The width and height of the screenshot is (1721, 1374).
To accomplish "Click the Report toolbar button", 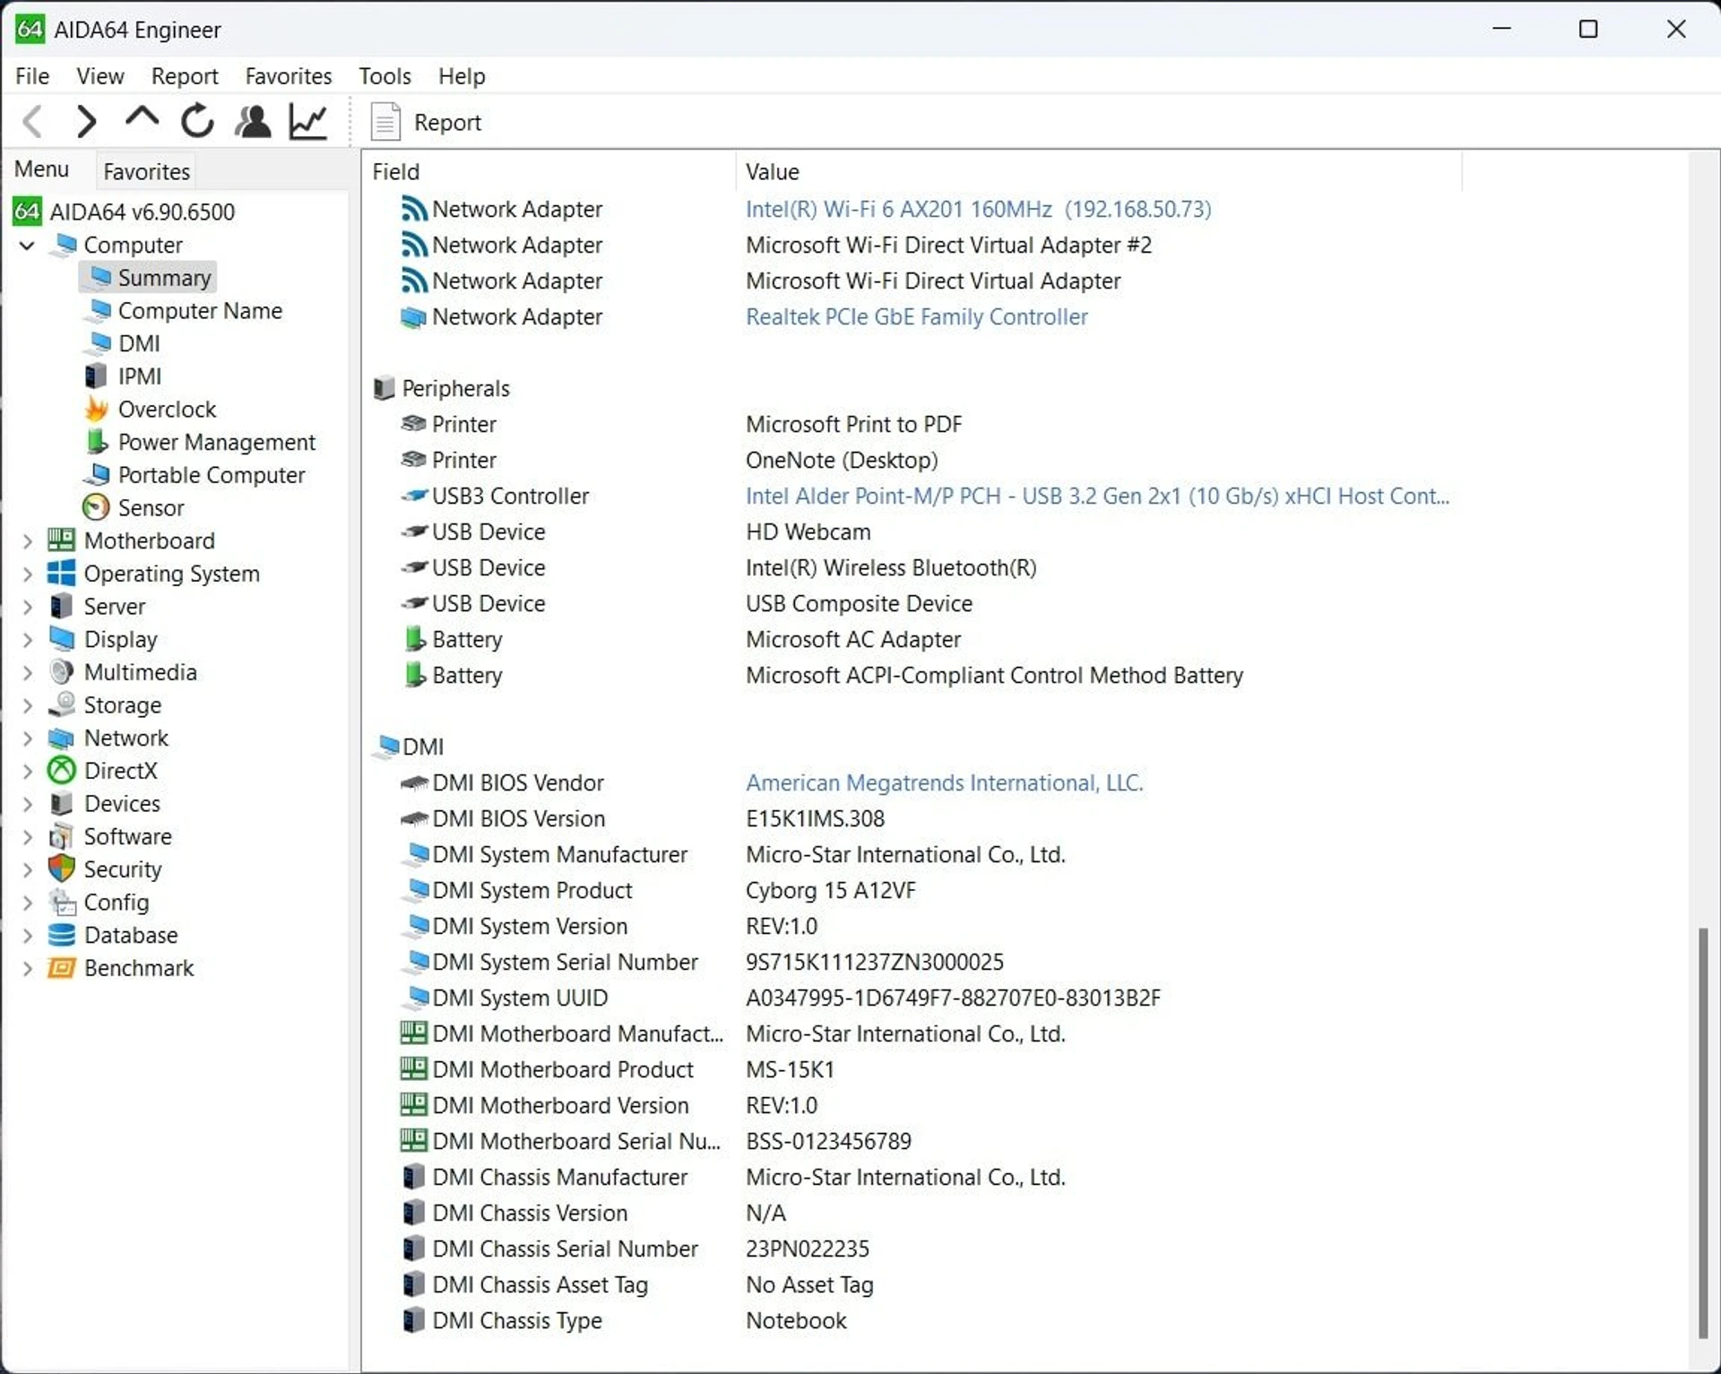I will 427,122.
